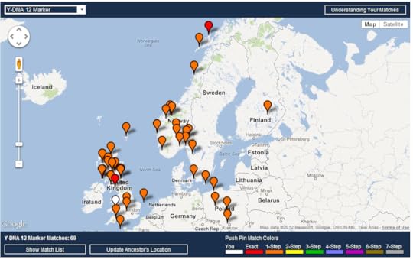413x276 pixels.
Task: Pan map down with arrow control
Action: (19, 44)
